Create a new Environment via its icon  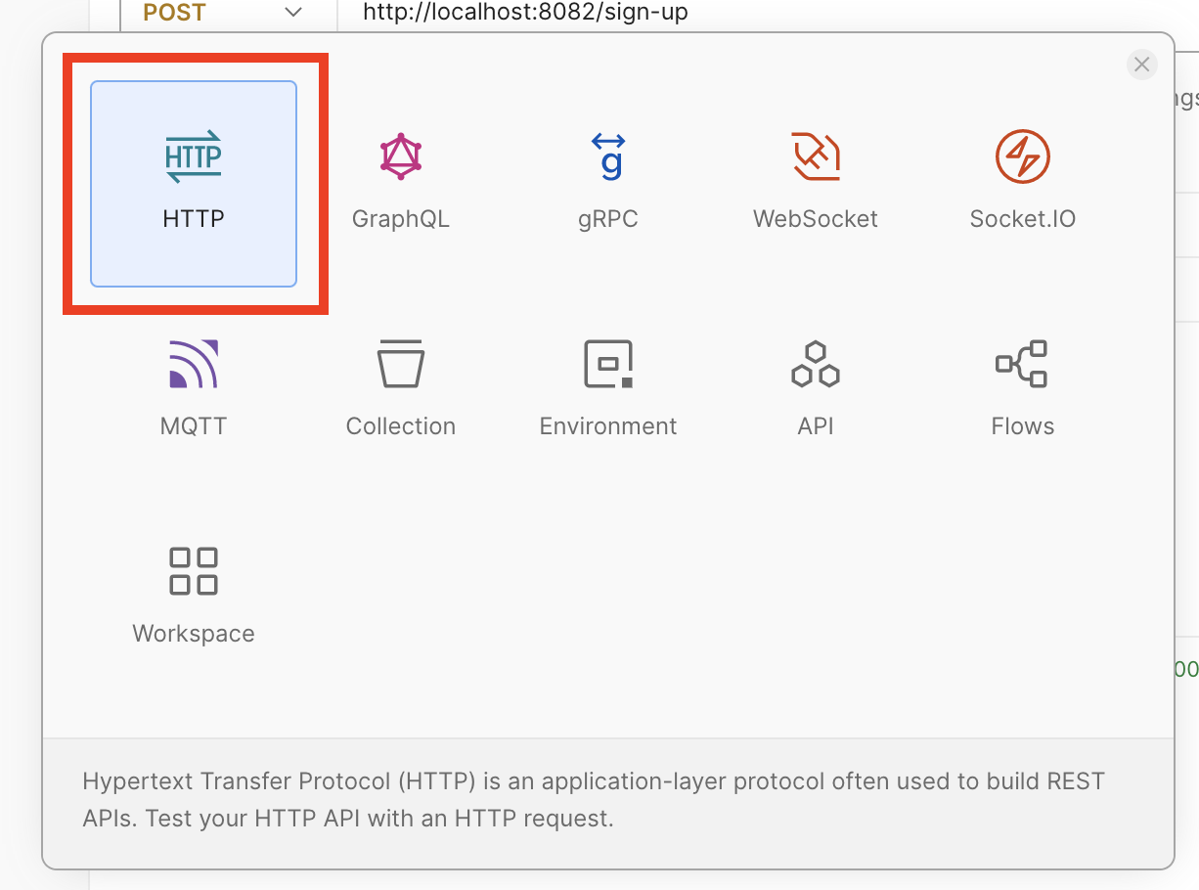click(608, 365)
